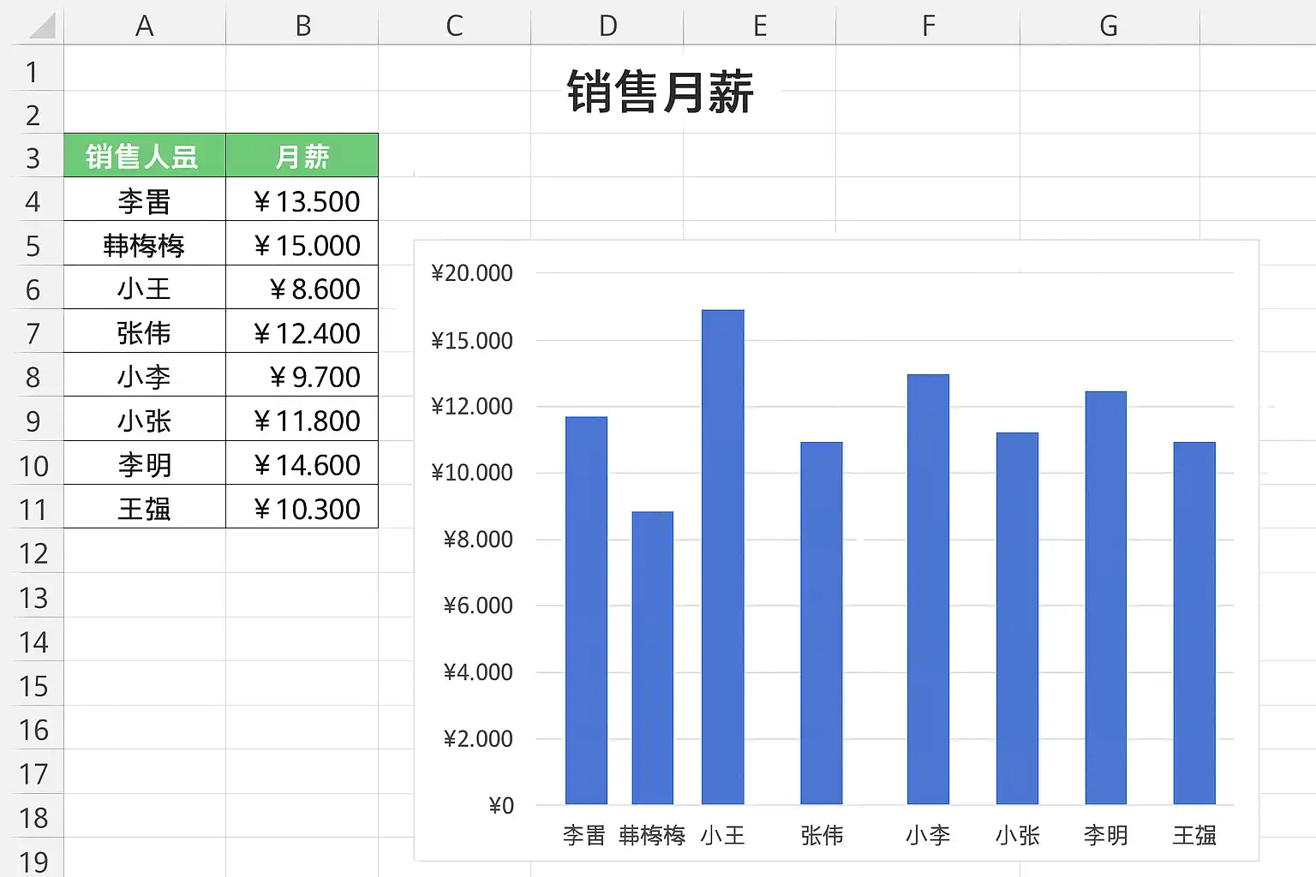Select column E header

click(759, 26)
